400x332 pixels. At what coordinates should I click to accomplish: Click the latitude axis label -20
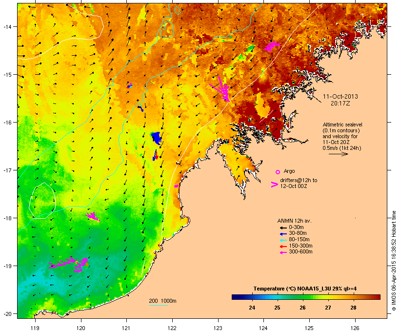(7, 314)
